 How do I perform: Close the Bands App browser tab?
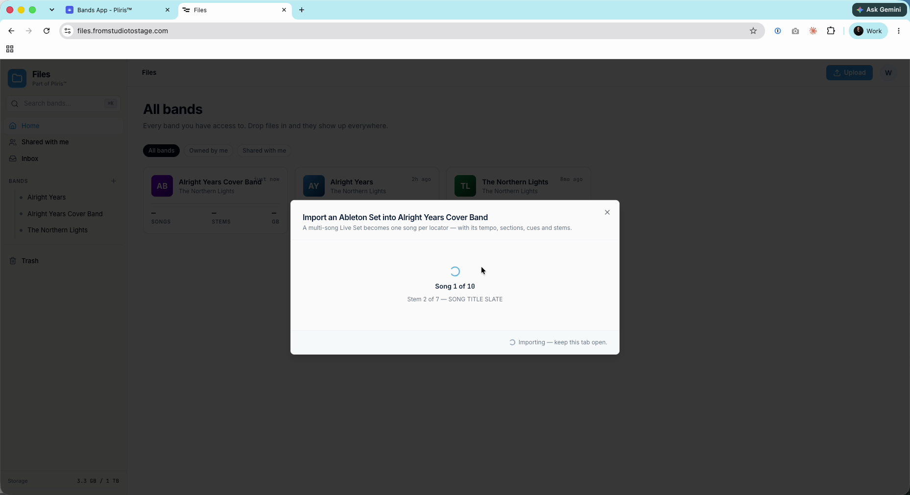[168, 10]
